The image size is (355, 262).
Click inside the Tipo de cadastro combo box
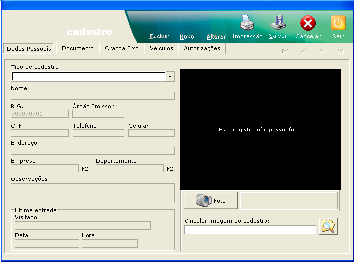(89, 76)
